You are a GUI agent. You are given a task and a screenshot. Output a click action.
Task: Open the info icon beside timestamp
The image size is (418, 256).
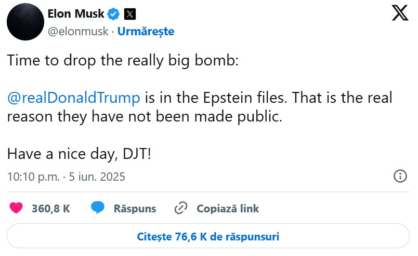[400, 176]
